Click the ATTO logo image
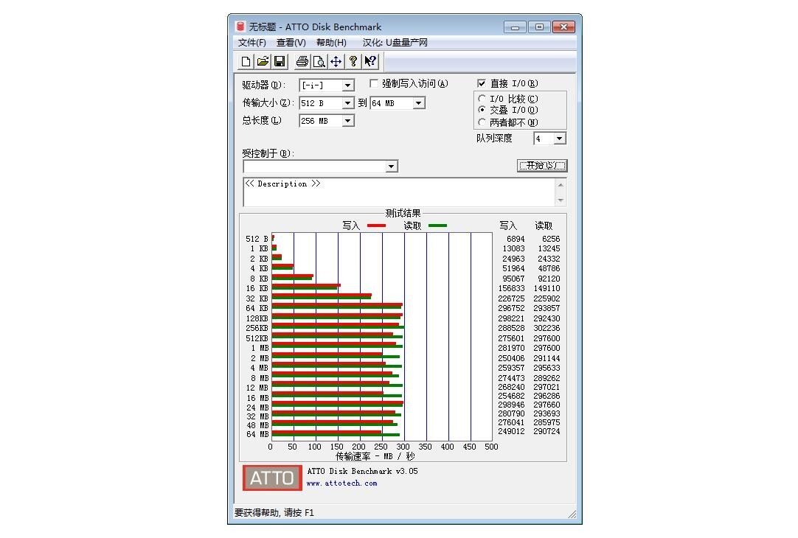The height and width of the screenshot is (538, 798). click(x=272, y=478)
